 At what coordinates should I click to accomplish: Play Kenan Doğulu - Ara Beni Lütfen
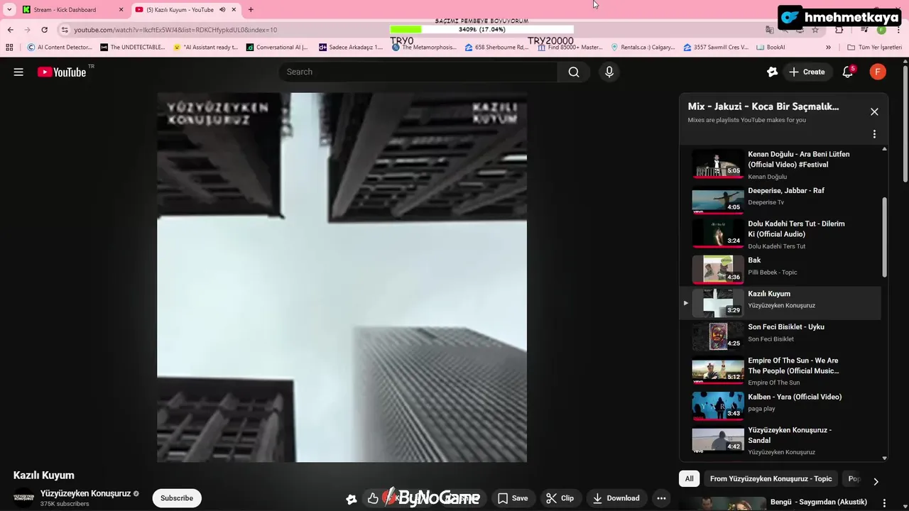click(781, 165)
